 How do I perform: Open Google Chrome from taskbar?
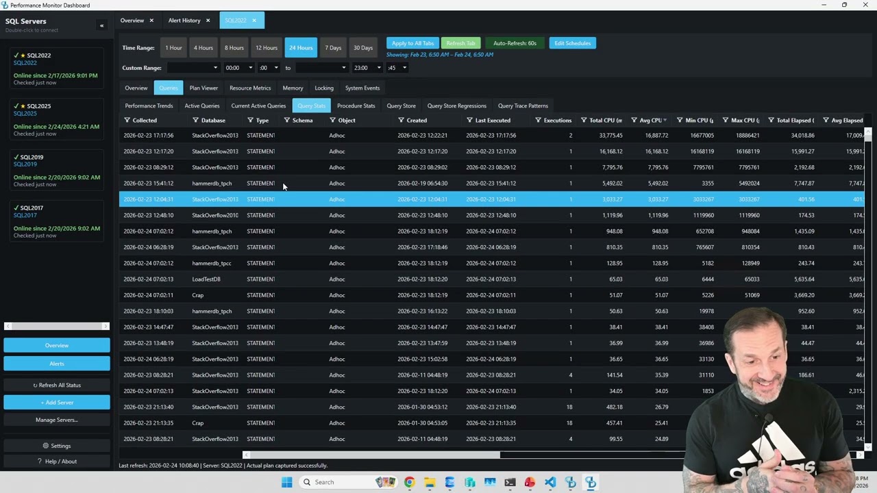[x=409, y=482]
